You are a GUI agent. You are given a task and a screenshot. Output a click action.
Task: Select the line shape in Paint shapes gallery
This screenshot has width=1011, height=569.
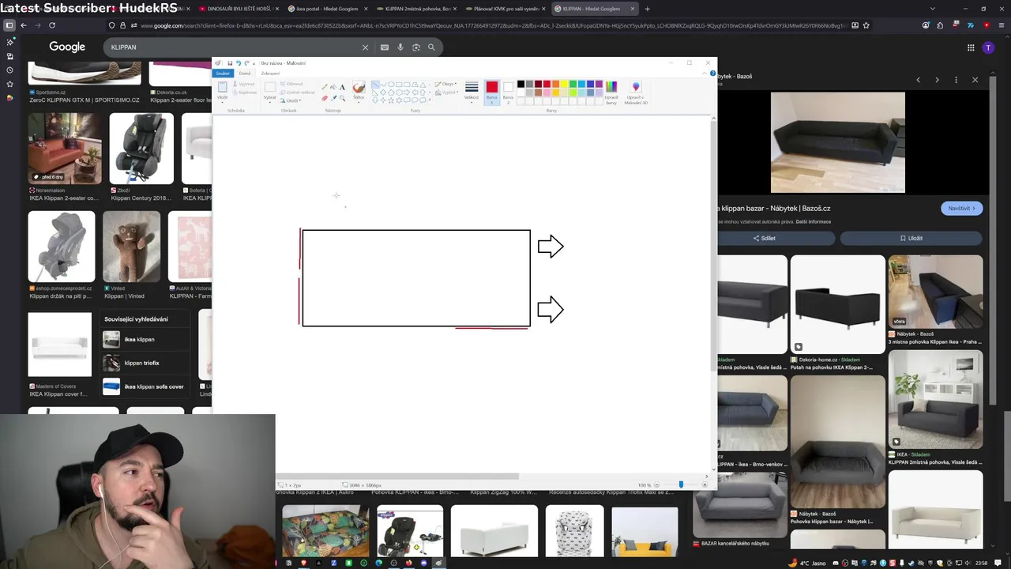(375, 85)
